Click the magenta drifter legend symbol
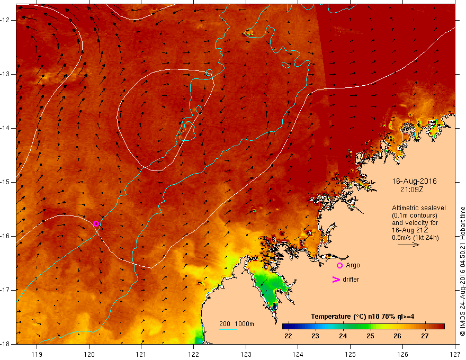This screenshot has width=466, height=360. point(336,280)
